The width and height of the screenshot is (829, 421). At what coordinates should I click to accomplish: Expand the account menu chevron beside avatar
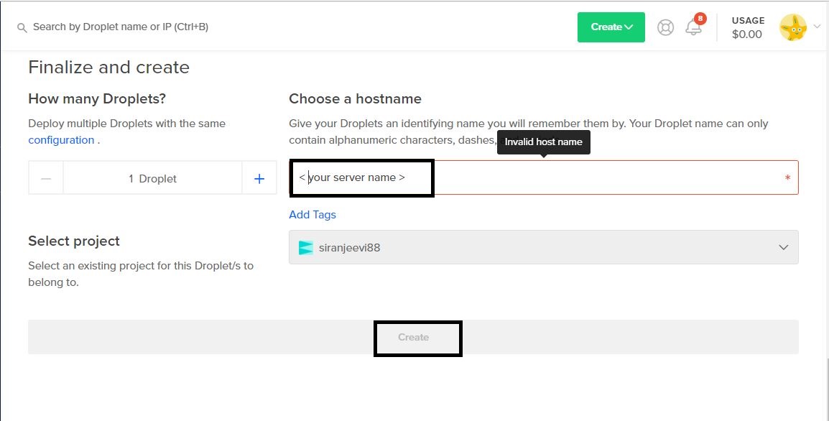coord(818,27)
